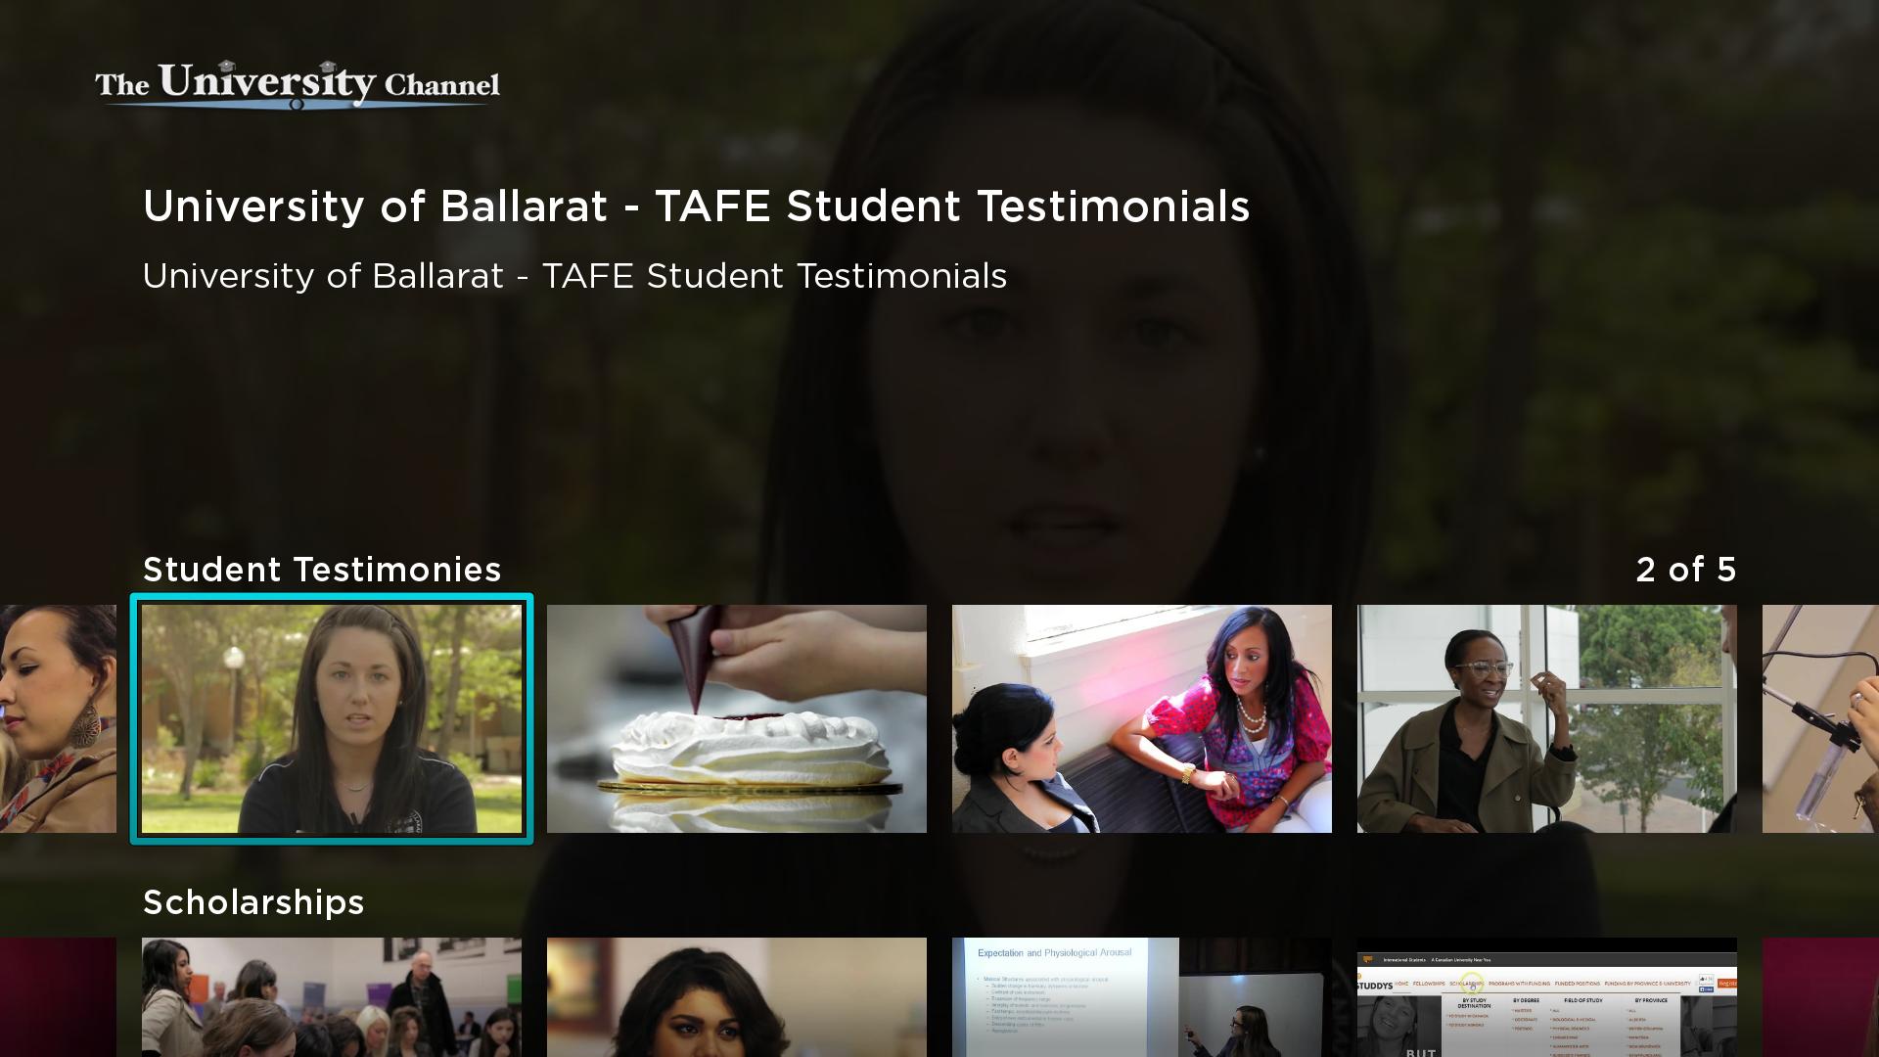The width and height of the screenshot is (1879, 1057).
Task: Click The University Channel logo
Action: (x=298, y=84)
